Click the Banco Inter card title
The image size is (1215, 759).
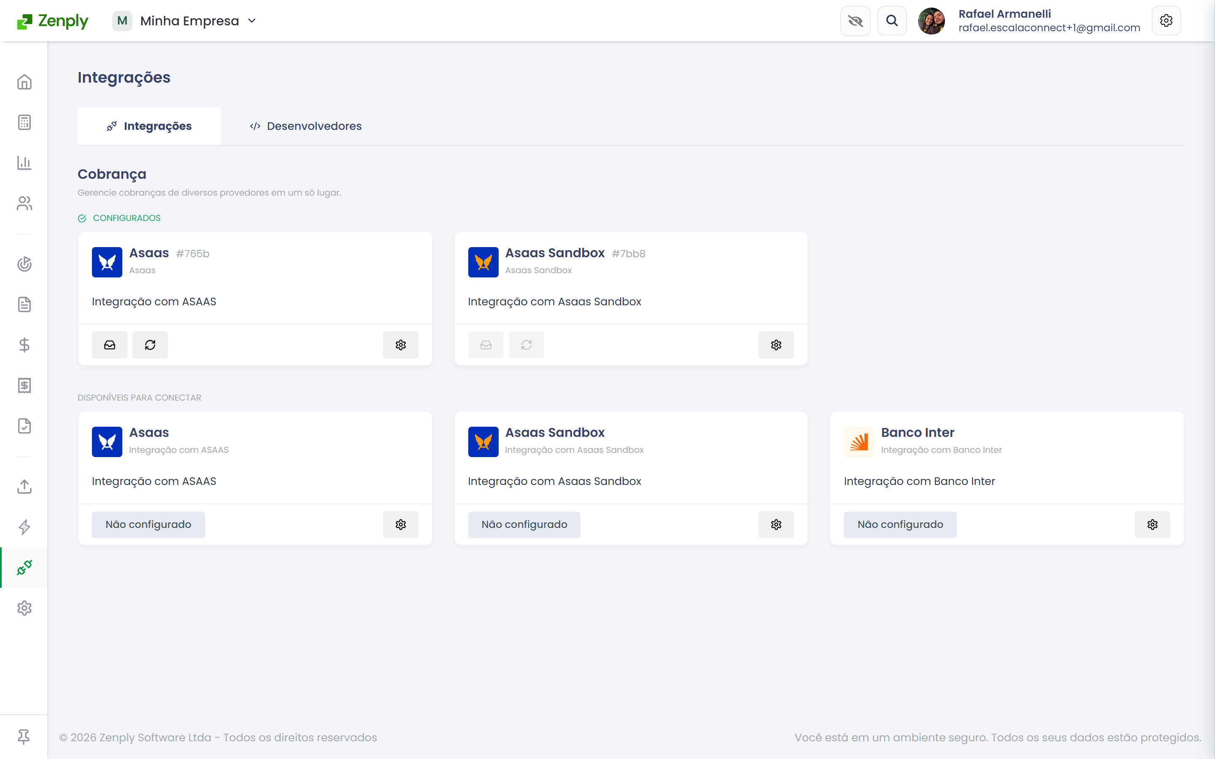917,433
